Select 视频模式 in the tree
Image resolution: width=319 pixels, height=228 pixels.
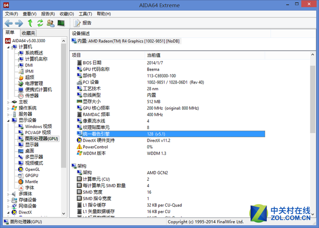coord(34,163)
